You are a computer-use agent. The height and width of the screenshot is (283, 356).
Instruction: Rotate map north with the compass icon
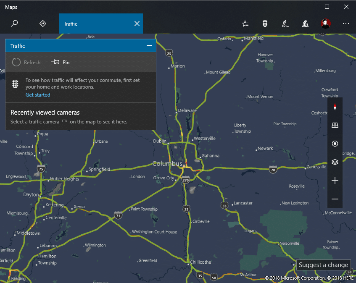tap(335, 107)
